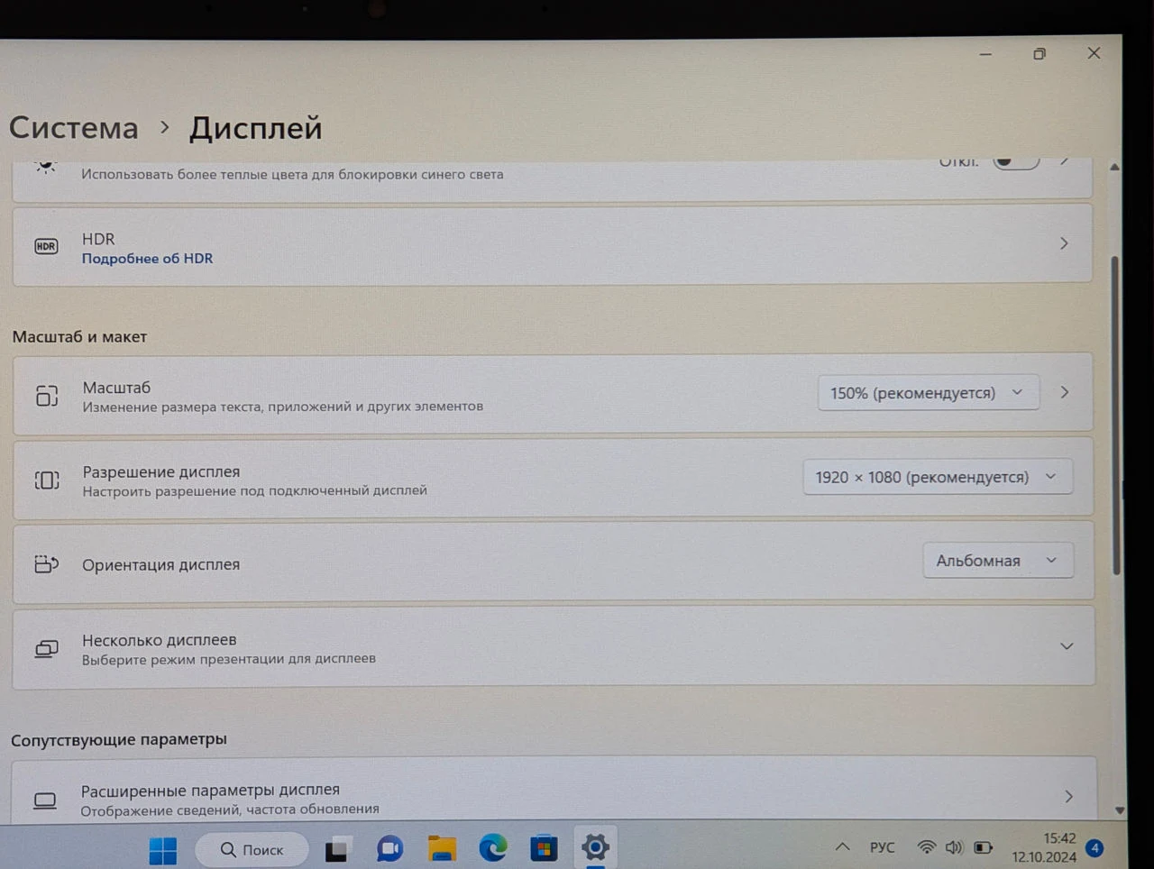The height and width of the screenshot is (869, 1154).
Task: Click the 'Сопутствующие параметры' heading
Action: pyautogui.click(x=119, y=739)
